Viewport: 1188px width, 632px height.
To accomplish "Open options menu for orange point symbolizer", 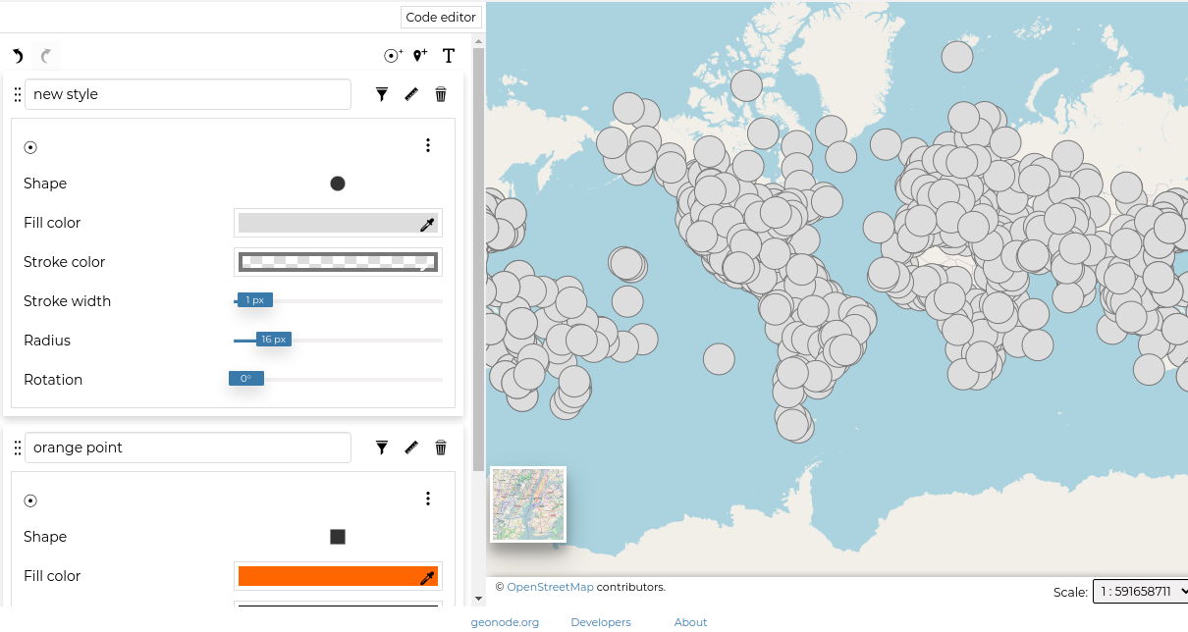I will click(x=428, y=499).
